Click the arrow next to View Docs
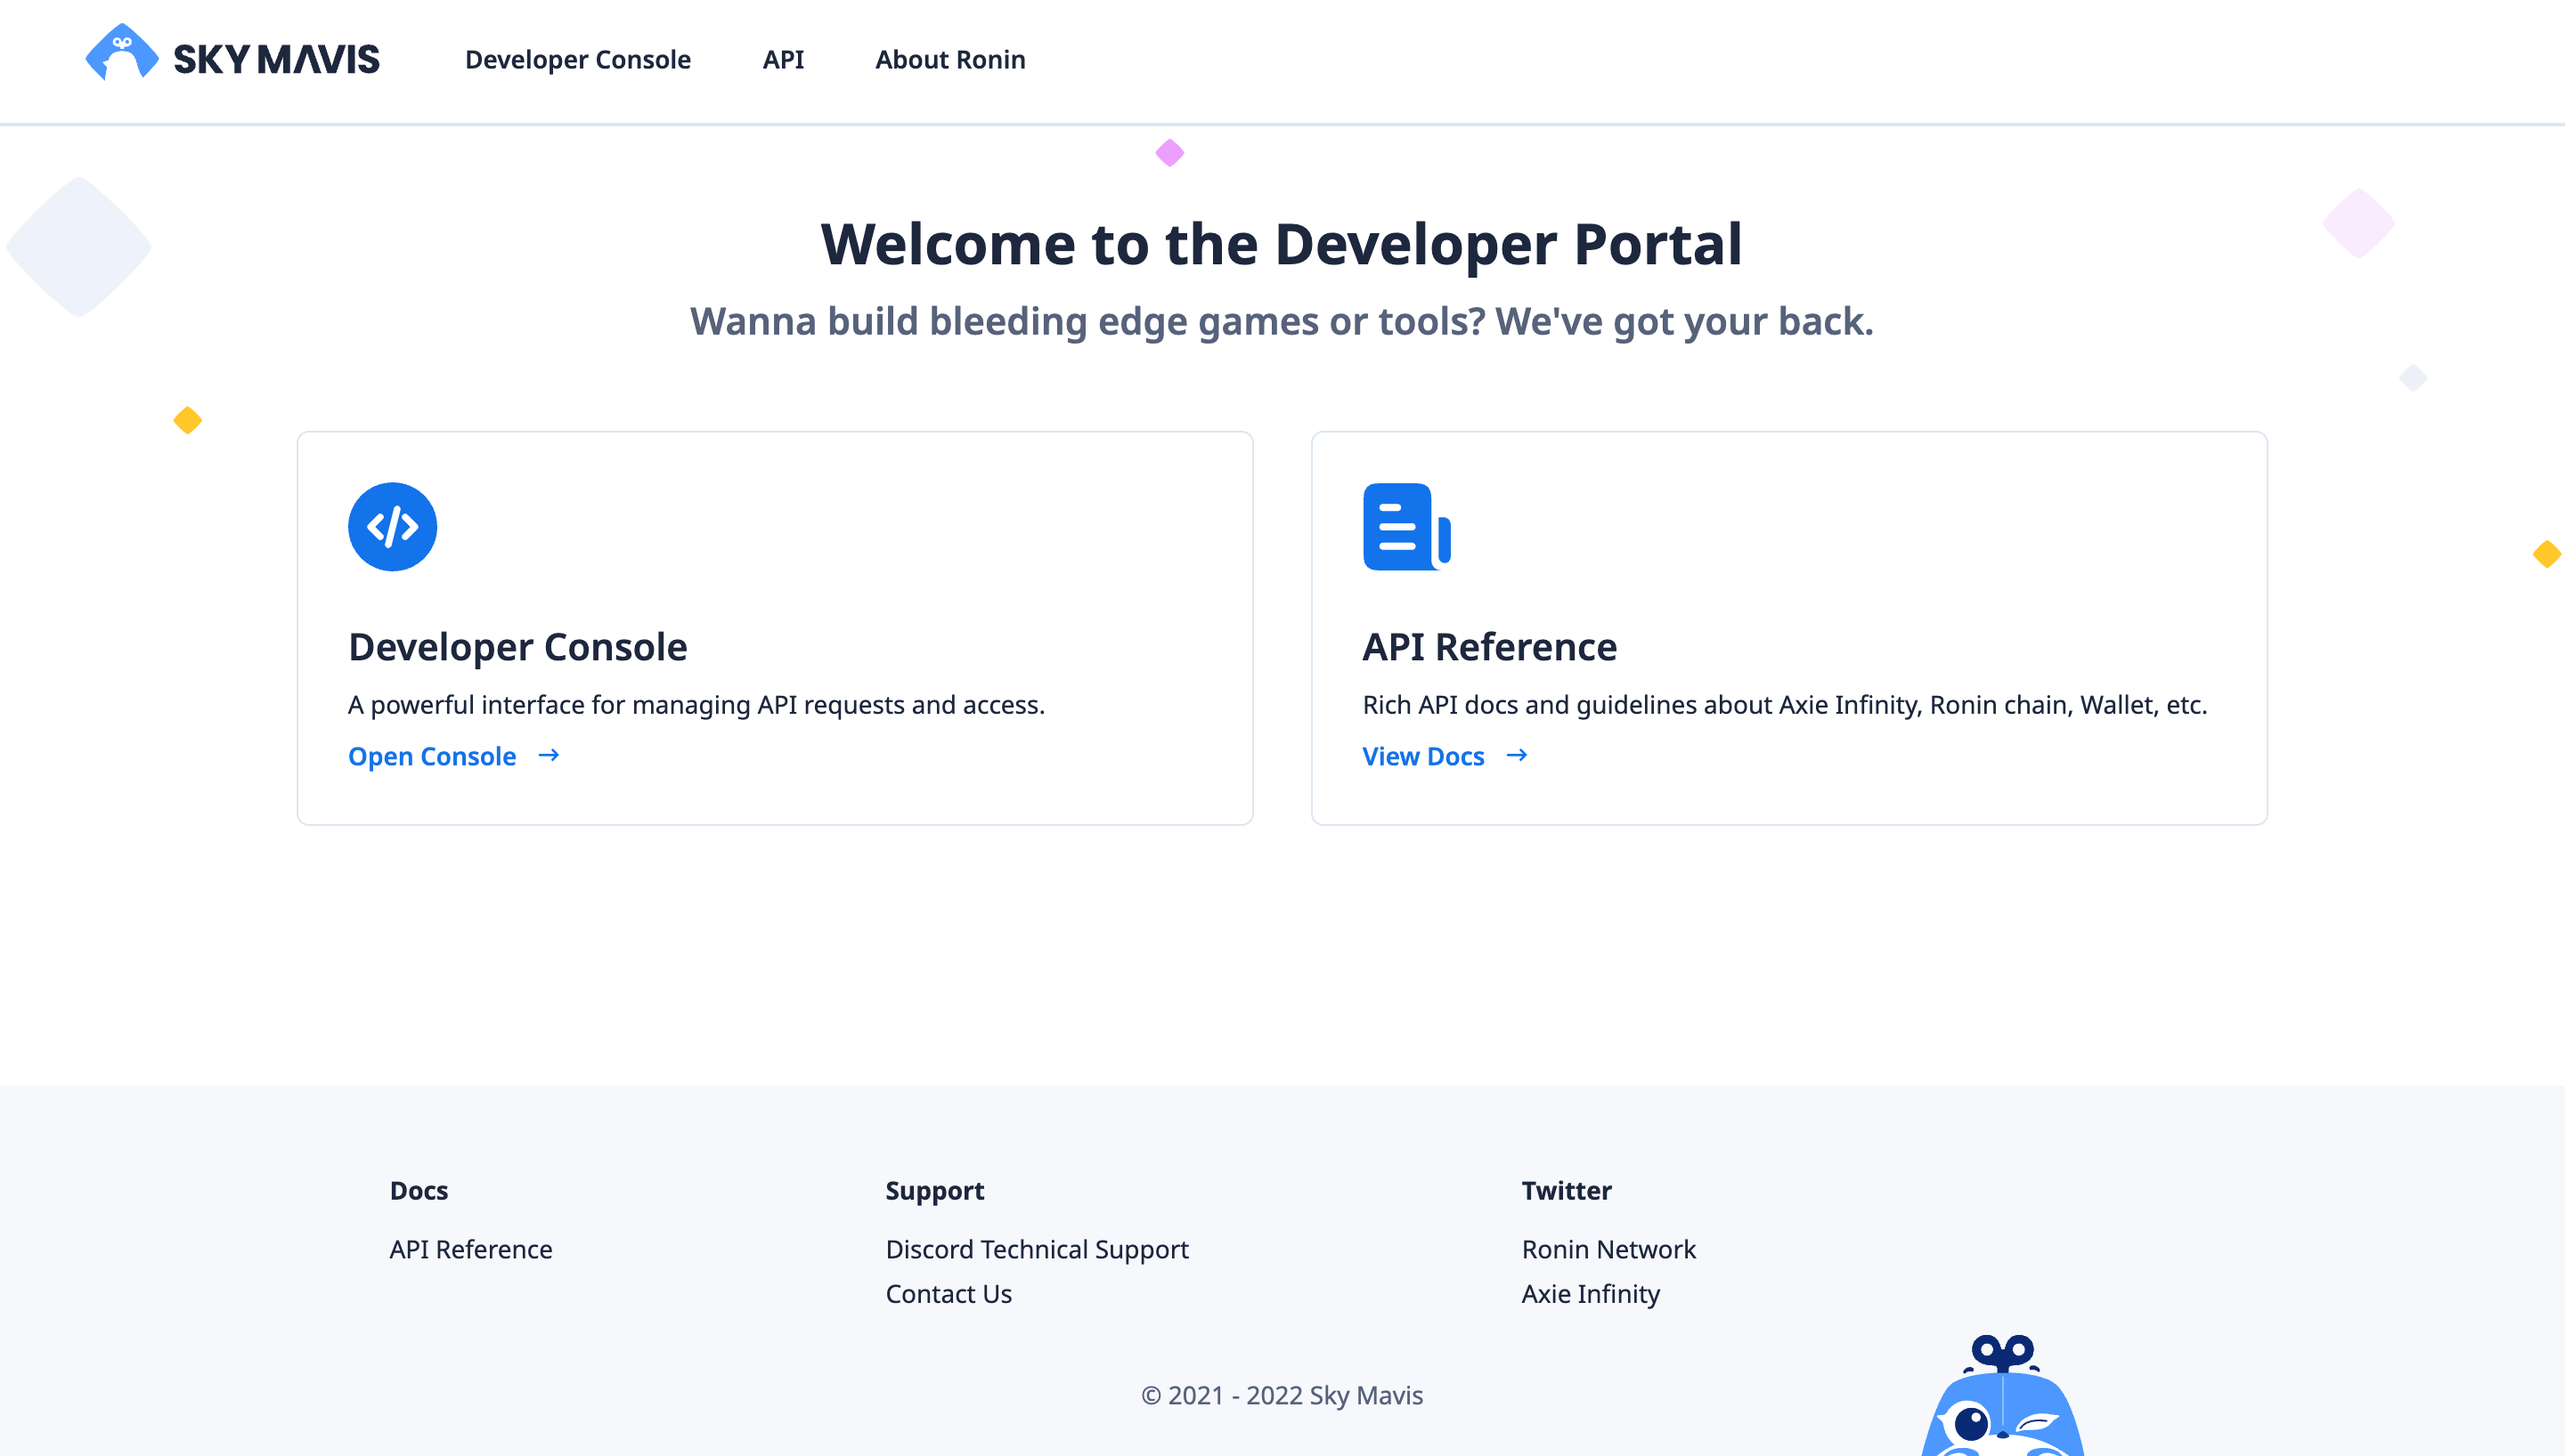This screenshot has width=2565, height=1456. (1517, 756)
